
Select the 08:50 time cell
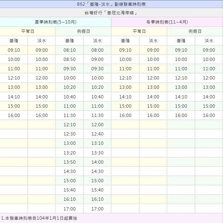(x=69, y=60)
